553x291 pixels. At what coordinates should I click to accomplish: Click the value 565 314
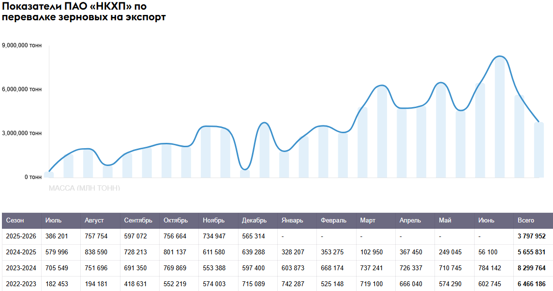[x=253, y=236]
